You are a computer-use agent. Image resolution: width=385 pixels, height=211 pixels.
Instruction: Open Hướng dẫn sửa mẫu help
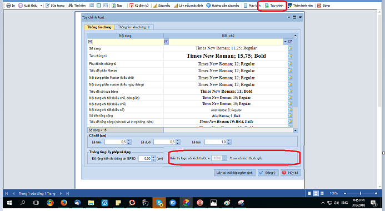tap(222, 6)
